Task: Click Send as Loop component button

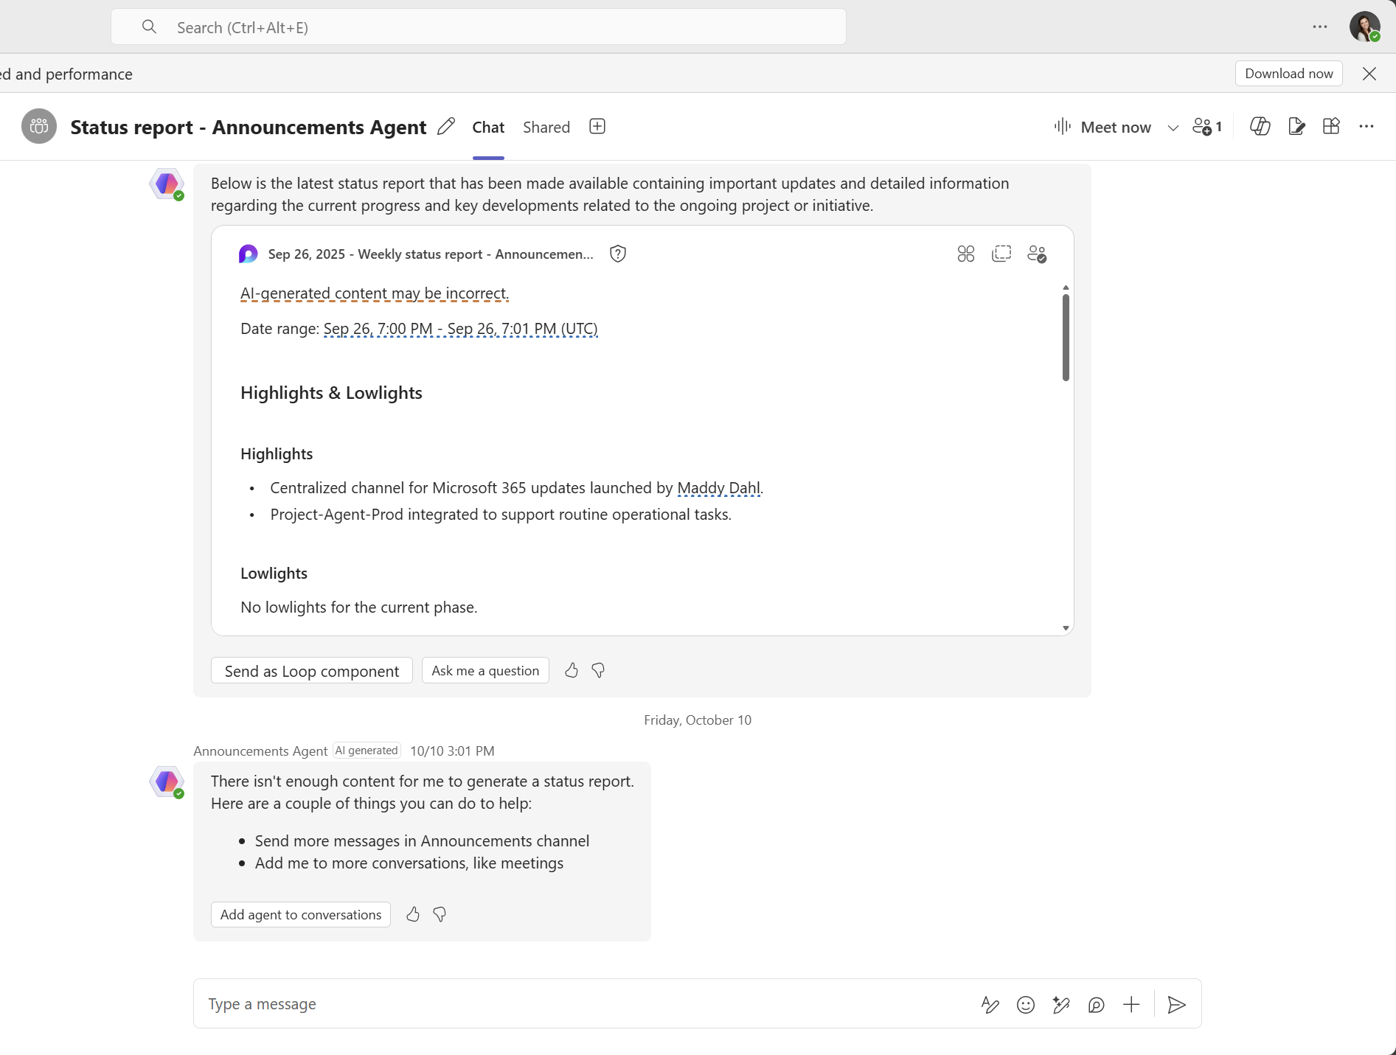Action: pos(311,671)
